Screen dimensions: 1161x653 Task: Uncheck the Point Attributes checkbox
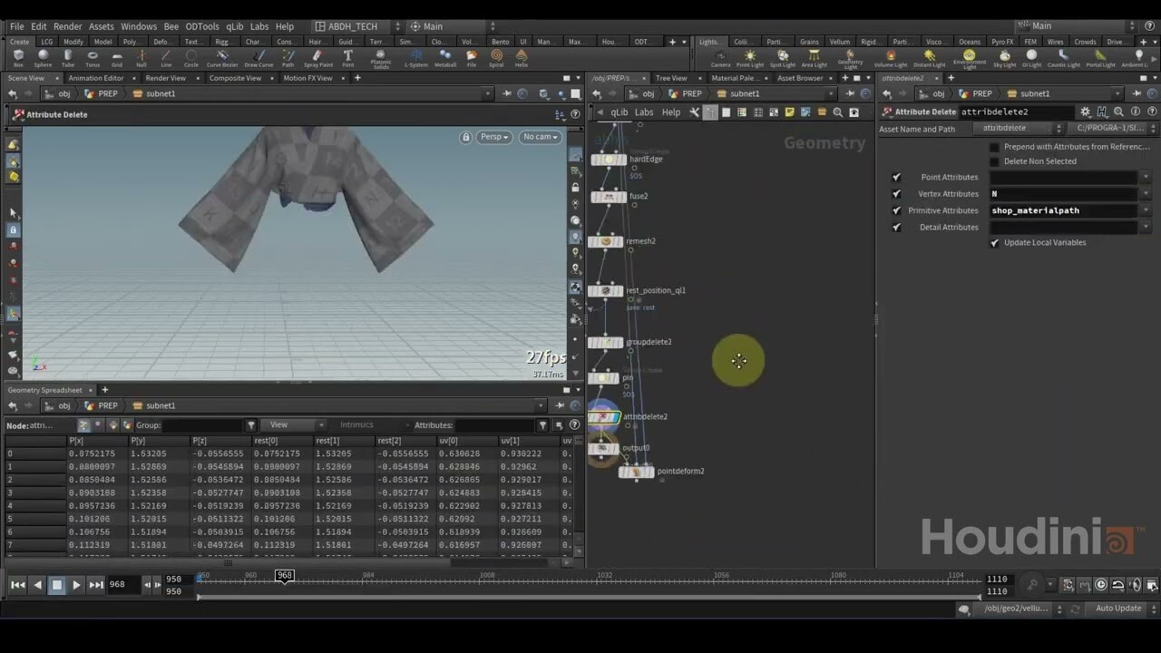point(896,177)
